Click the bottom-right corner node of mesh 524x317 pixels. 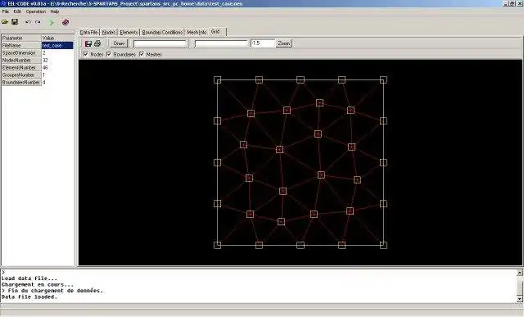tap(383, 245)
